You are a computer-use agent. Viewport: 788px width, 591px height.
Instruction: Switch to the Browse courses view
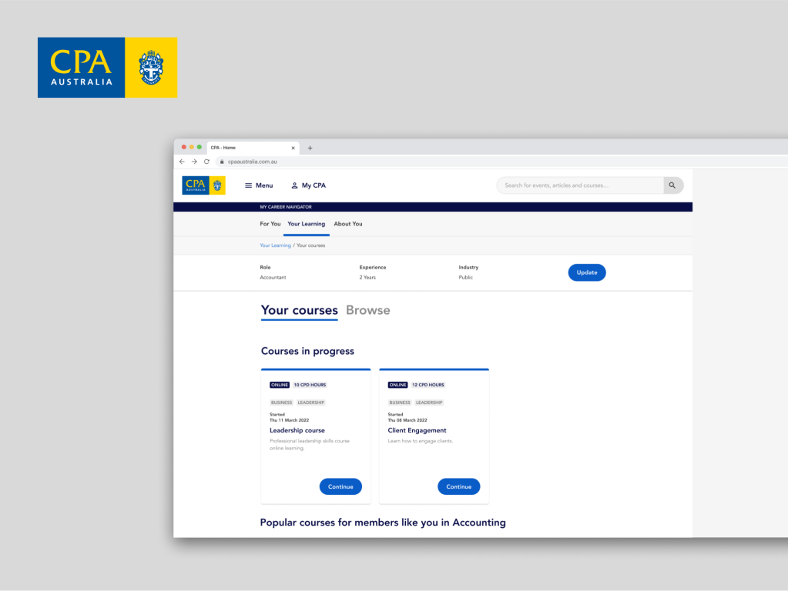click(368, 310)
